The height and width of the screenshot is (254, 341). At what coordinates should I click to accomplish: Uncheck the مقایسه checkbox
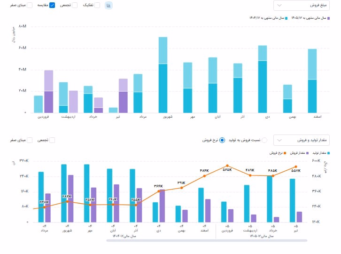[52, 5]
